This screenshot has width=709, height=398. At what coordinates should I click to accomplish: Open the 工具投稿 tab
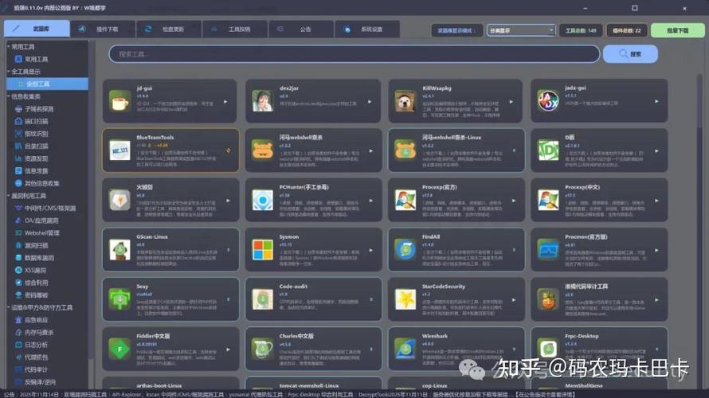pyautogui.click(x=235, y=29)
